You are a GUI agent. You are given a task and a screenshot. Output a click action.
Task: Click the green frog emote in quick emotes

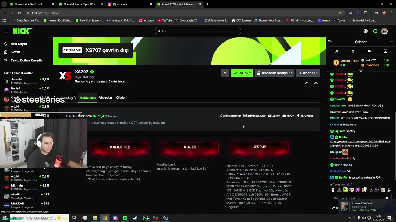pyautogui.click(x=345, y=190)
